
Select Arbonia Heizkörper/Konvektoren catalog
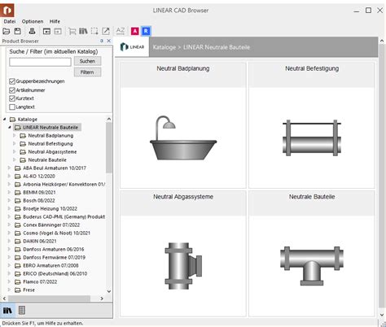click(x=64, y=184)
